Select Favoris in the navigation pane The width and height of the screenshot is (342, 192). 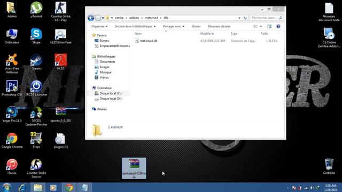pos(102,35)
